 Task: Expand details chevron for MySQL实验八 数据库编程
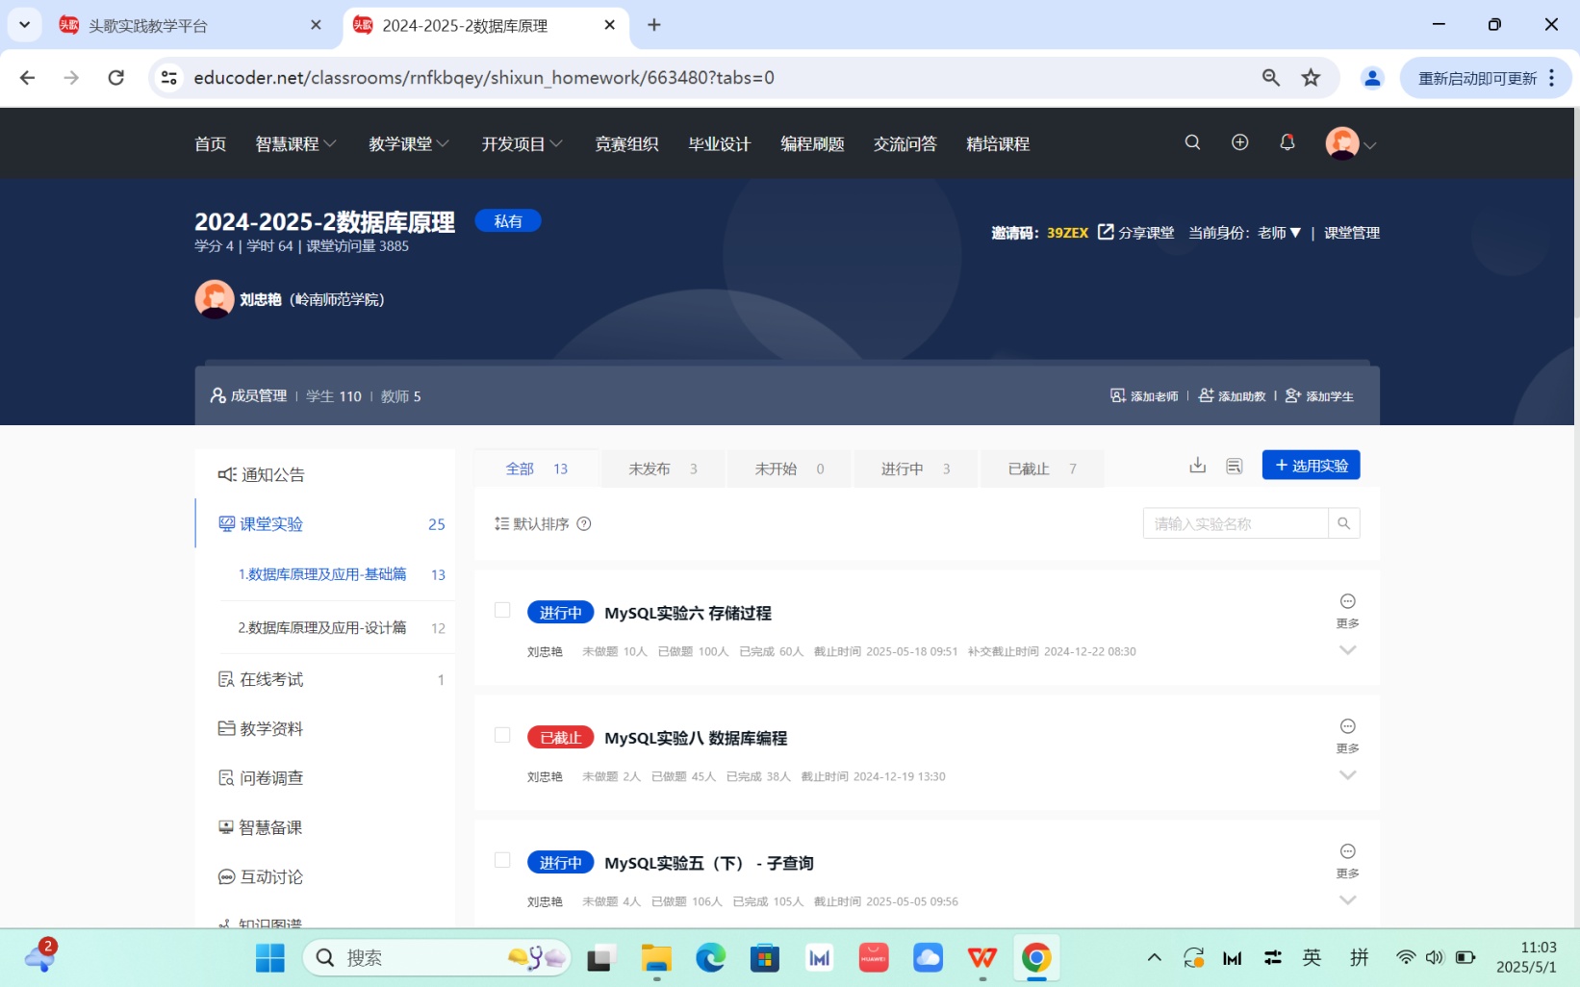coord(1347,775)
